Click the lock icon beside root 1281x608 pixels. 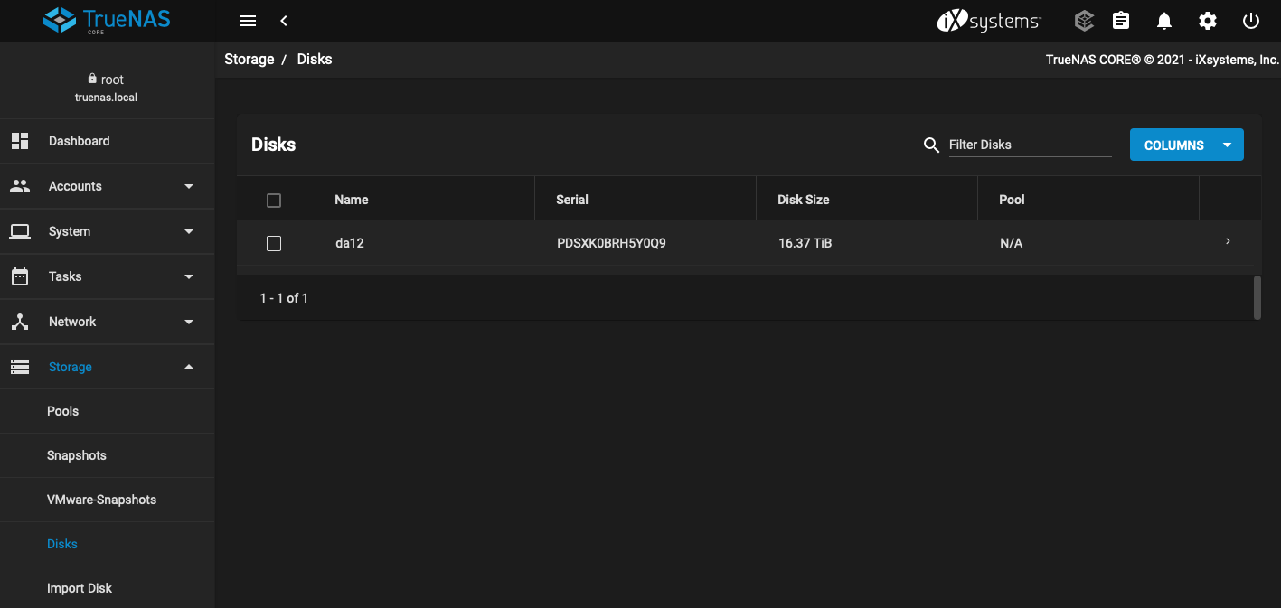point(92,79)
